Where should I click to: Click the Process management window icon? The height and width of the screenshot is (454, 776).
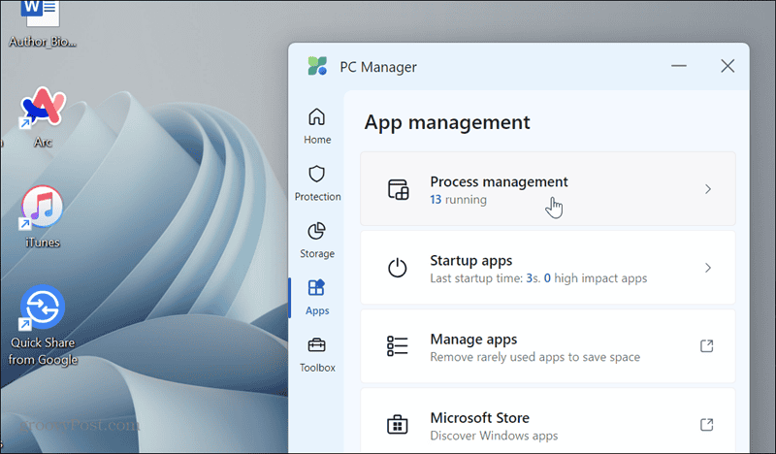click(x=398, y=189)
